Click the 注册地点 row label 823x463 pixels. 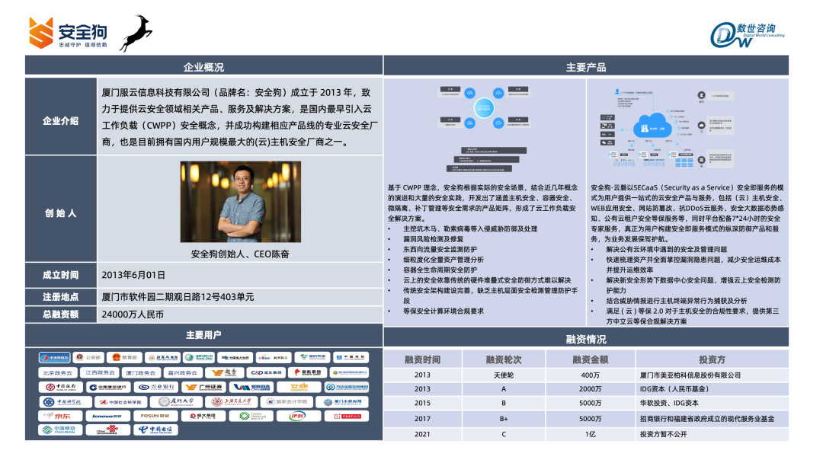pos(61,297)
